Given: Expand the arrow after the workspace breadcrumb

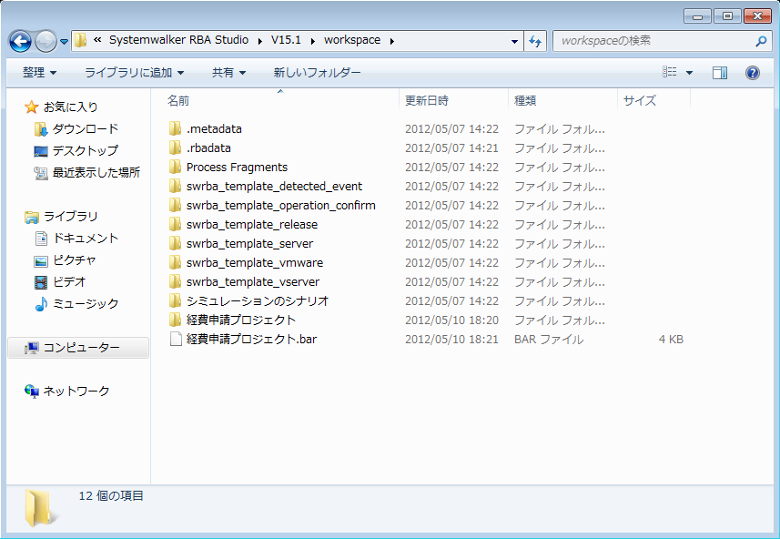Looking at the screenshot, I should click(x=392, y=41).
